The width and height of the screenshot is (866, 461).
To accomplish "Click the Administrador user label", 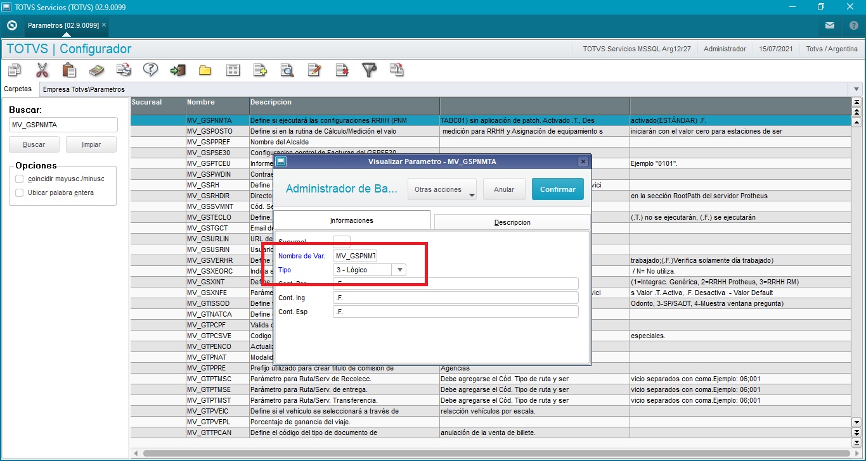I will [725, 49].
